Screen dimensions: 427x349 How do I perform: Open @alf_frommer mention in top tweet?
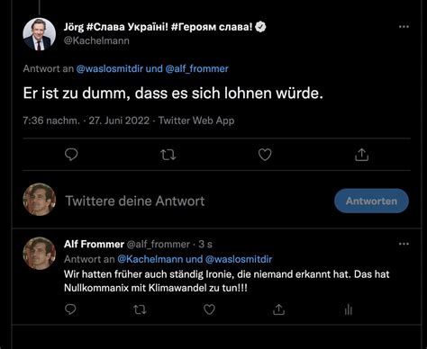(196, 68)
